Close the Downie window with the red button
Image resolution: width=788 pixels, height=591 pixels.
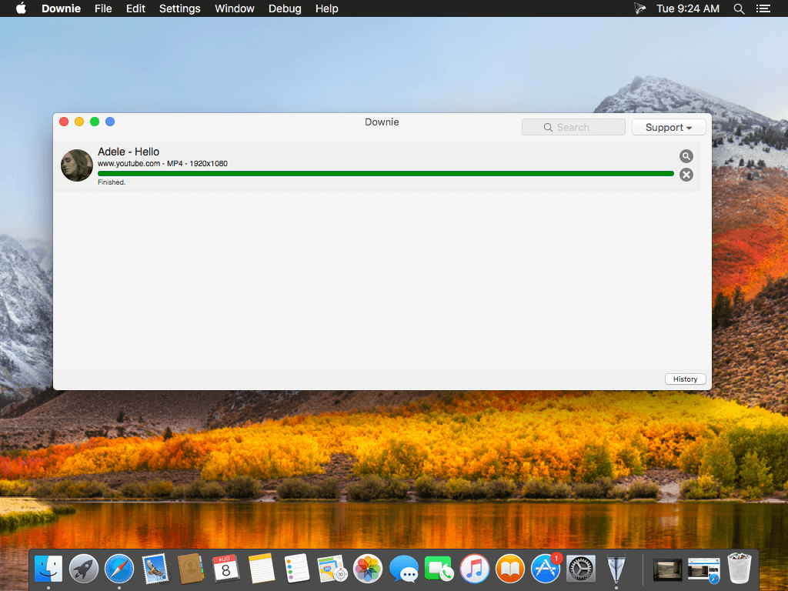coord(64,122)
